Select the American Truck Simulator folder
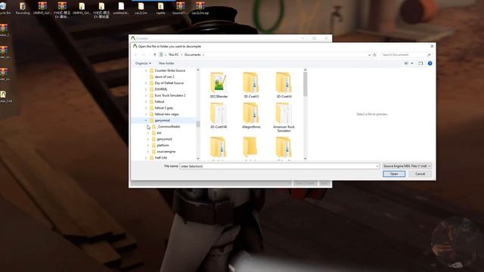Viewport: 484px width, 272px height. pos(284,117)
